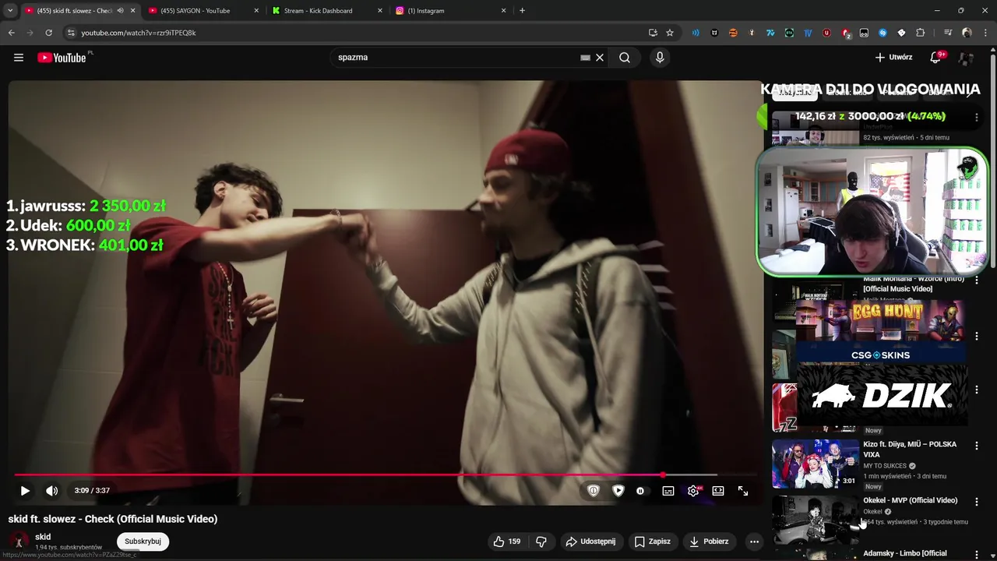
Task: Click the youtube.com address bar URL
Action: 139,33
